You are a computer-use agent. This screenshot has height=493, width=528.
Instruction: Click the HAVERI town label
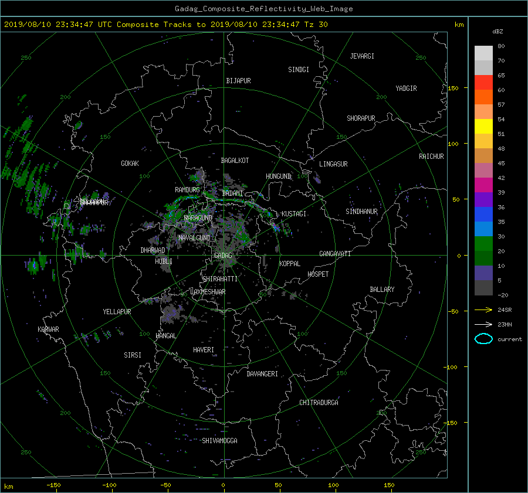(204, 350)
